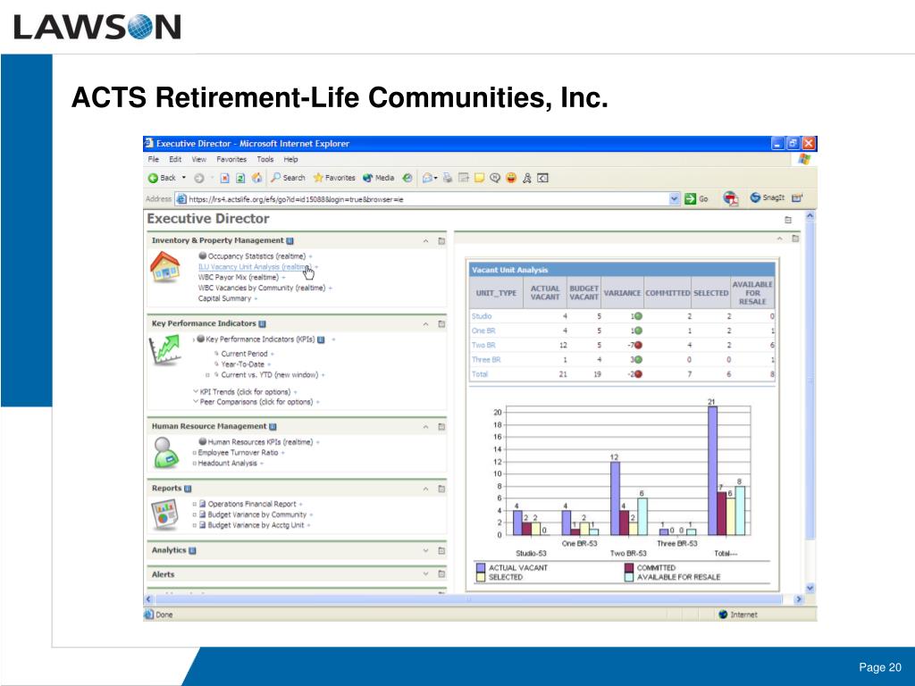Open the File menu
This screenshot has width=915, height=686.
pyautogui.click(x=154, y=159)
